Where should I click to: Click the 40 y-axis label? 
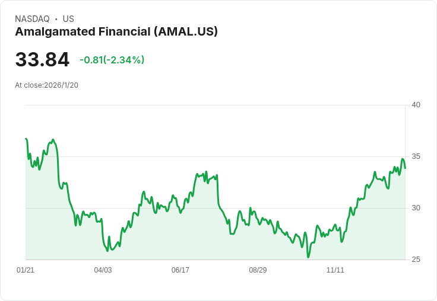[416, 105]
